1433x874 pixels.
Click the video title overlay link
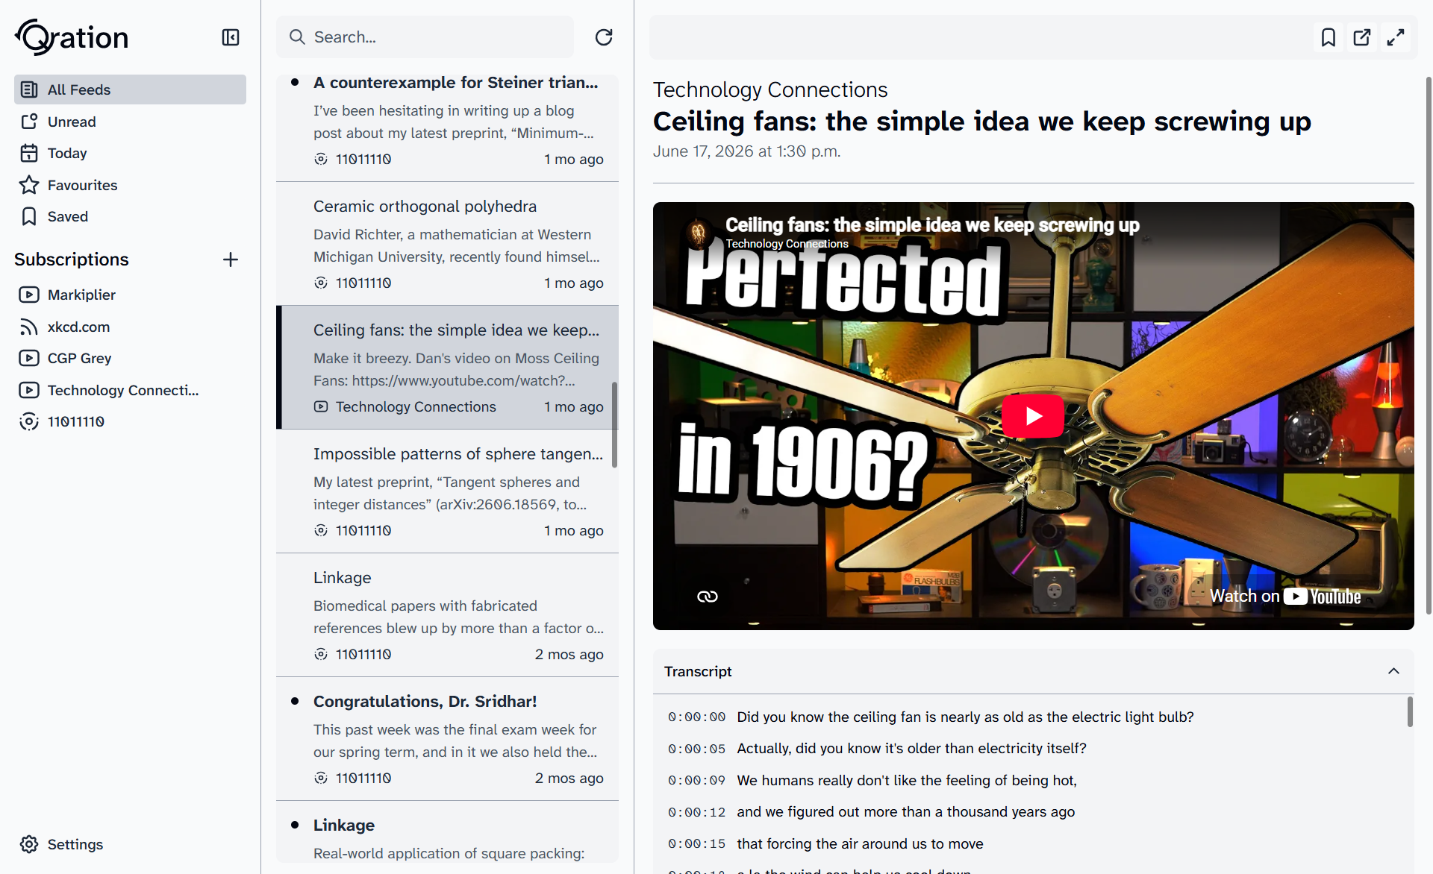932,224
